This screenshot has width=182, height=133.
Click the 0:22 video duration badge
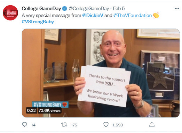pyautogui.click(x=31, y=110)
